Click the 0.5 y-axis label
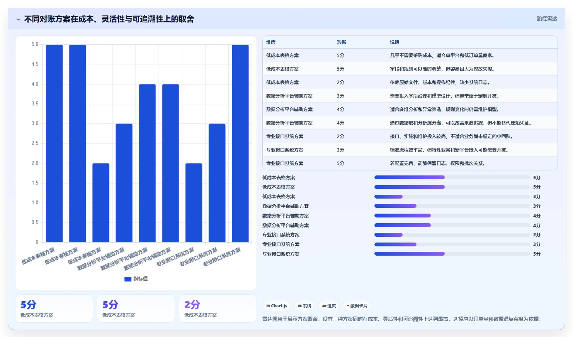 pyautogui.click(x=35, y=222)
